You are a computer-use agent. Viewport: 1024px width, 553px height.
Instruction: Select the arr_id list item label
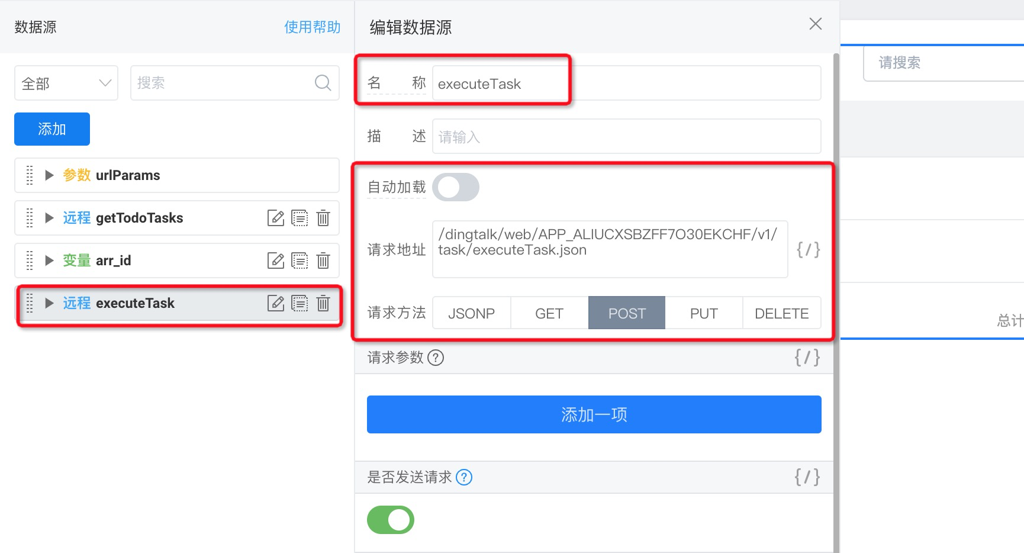pos(113,261)
